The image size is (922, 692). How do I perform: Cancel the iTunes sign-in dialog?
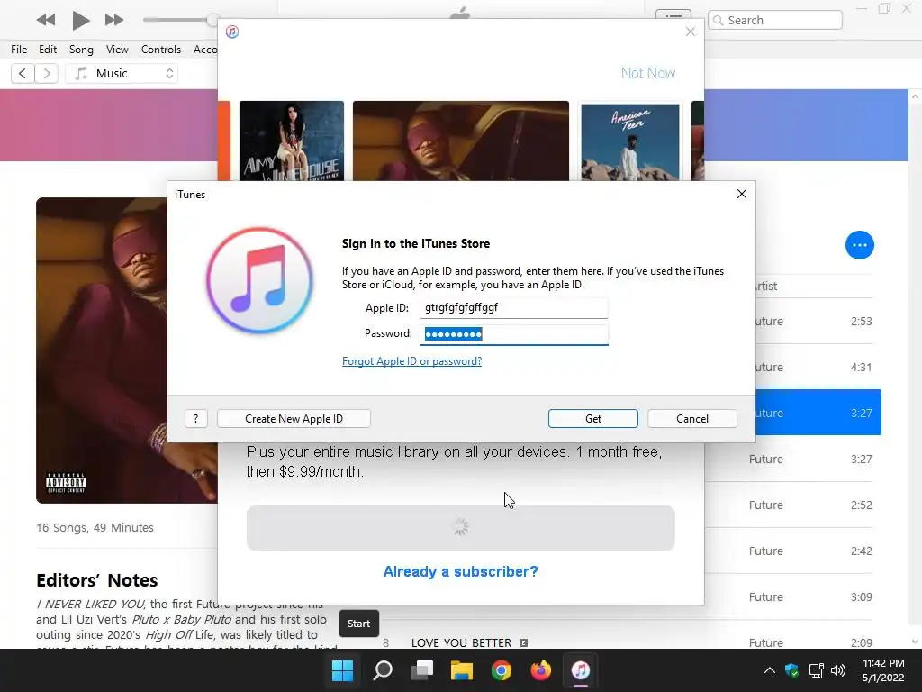point(692,418)
